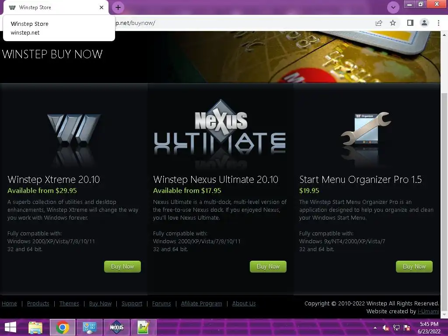This screenshot has height=336, width=448.
Task: Click the Nexus Ultimate logo image
Action: 220,134
